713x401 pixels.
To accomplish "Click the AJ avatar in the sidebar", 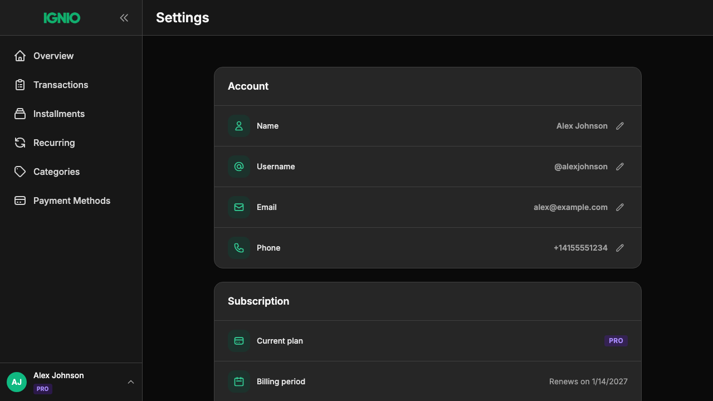I will [x=17, y=382].
